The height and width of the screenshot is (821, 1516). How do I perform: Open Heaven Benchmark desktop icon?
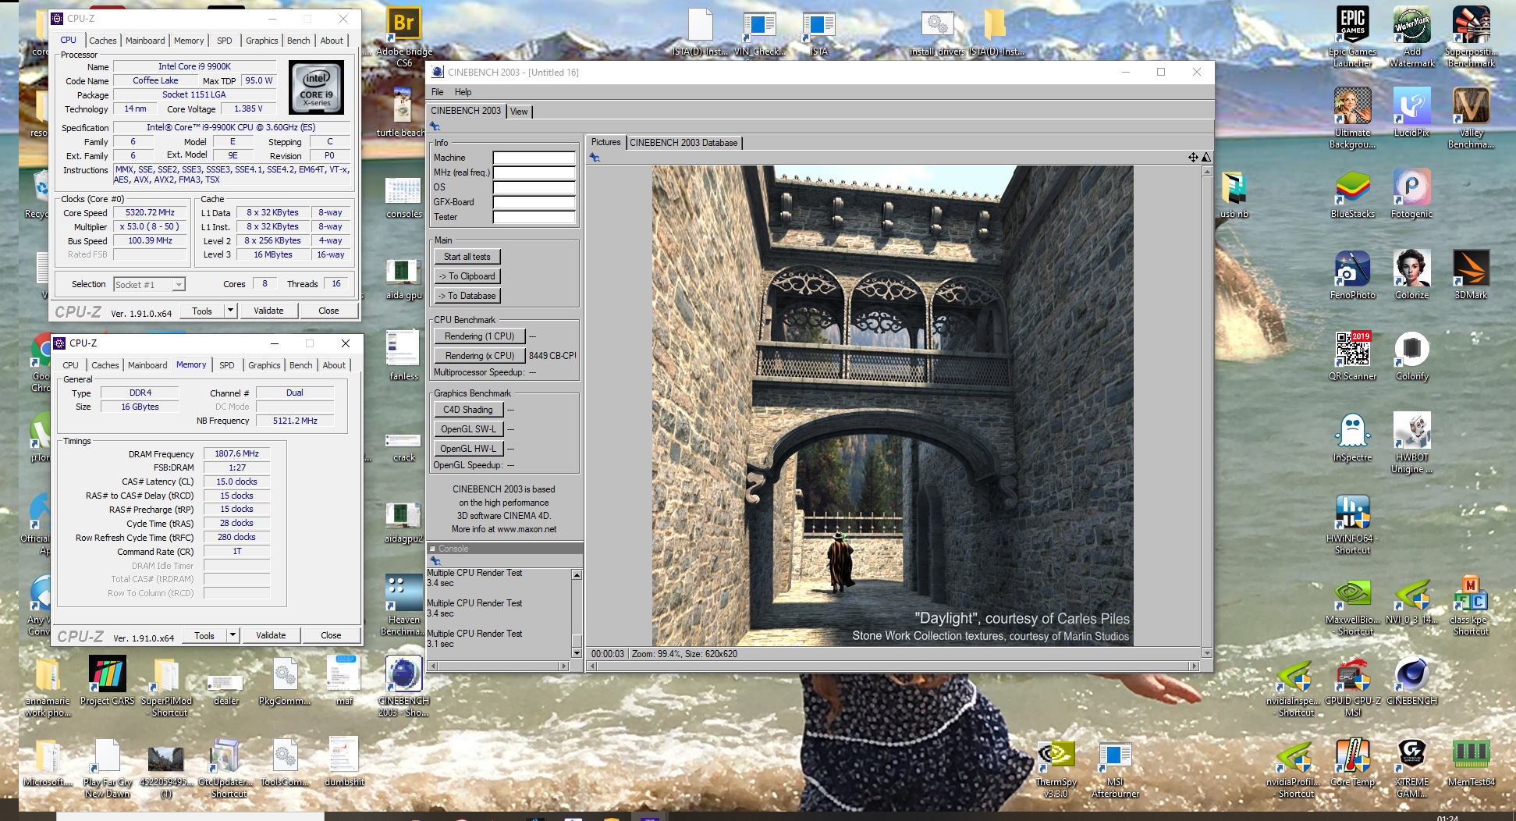pos(403,605)
